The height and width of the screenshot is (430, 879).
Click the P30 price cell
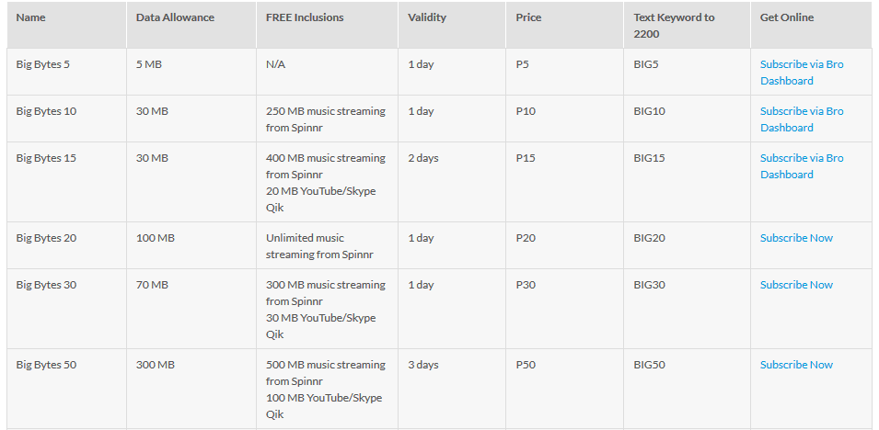point(526,285)
